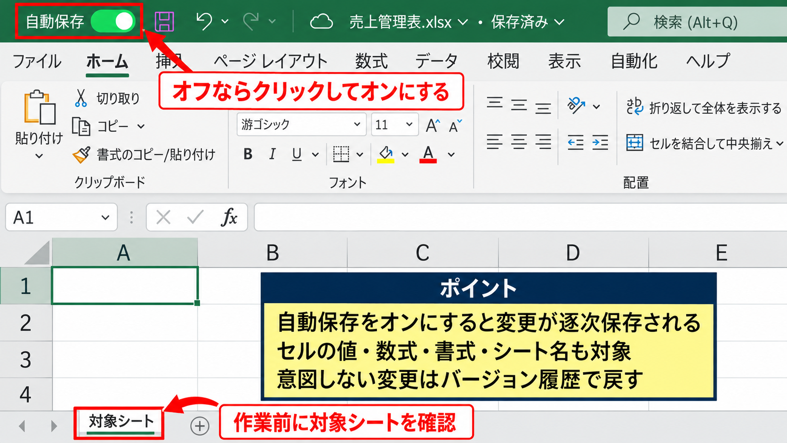787x443 pixels.
Task: Toggle Italic formatting
Action: pyautogui.click(x=272, y=154)
